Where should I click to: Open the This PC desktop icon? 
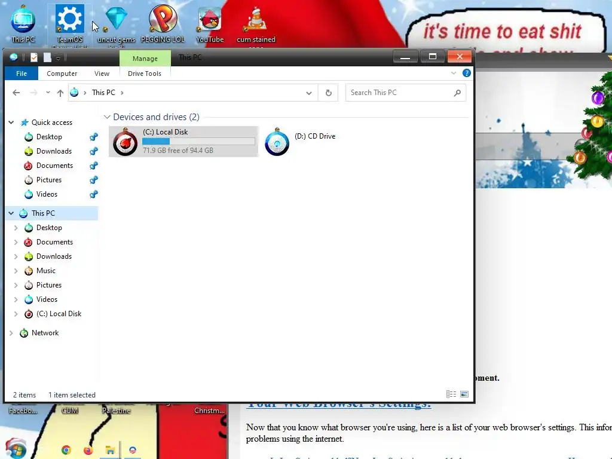click(23, 24)
